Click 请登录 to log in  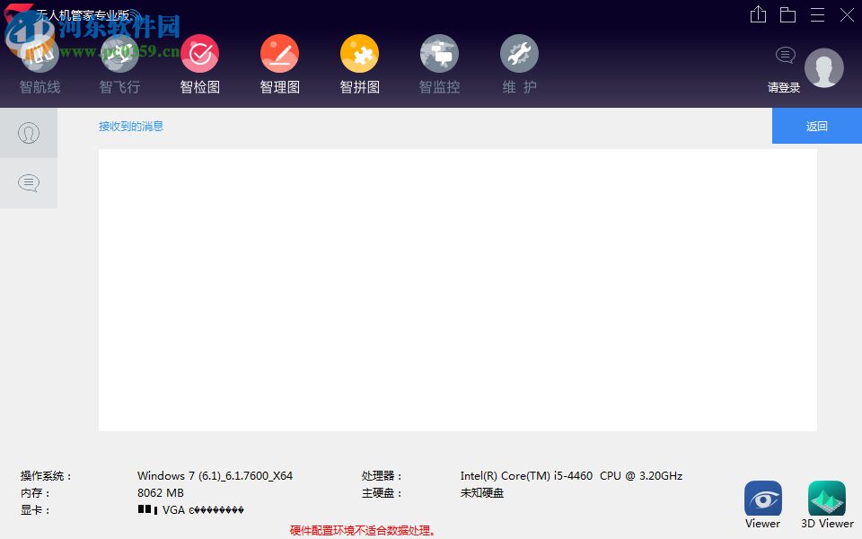tap(782, 87)
